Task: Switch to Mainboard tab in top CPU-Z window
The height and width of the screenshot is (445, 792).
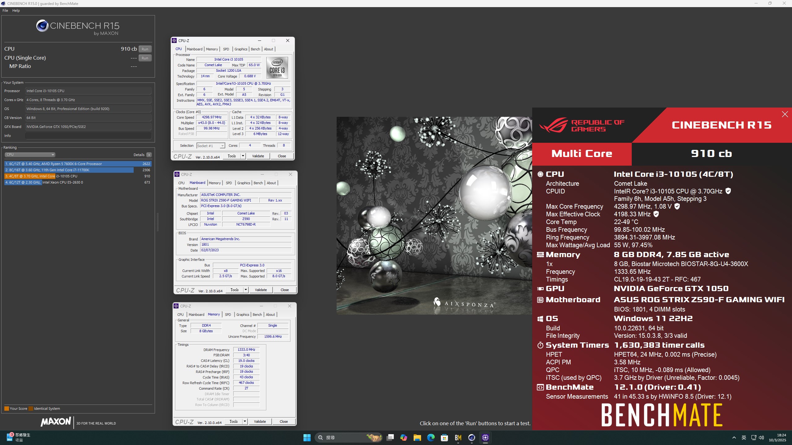Action: (195, 49)
